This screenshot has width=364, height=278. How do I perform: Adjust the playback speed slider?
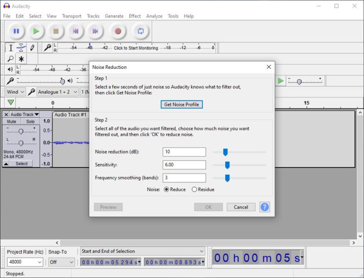(x=299, y=82)
